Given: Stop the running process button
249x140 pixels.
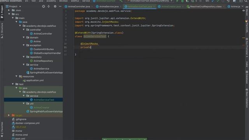Looking at the screenshot, I should pyautogui.click(x=201, y=1).
